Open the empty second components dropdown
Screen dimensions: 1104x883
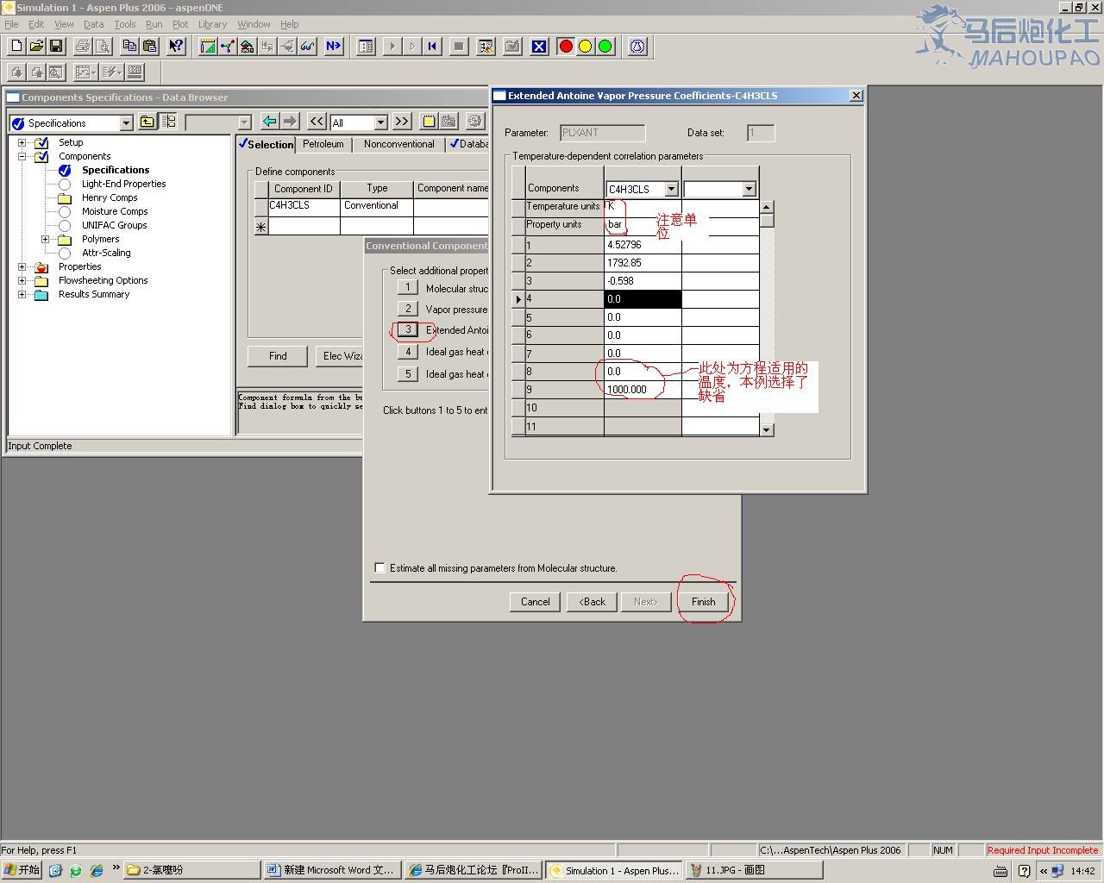(749, 189)
